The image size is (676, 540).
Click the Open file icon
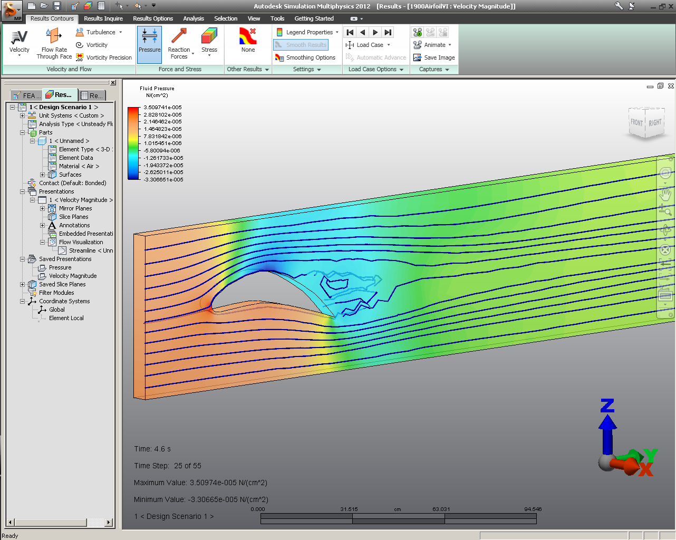pos(44,6)
